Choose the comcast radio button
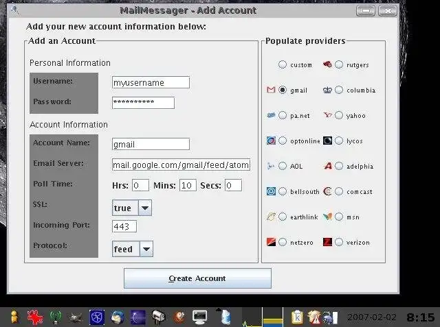Image resolution: width=440 pixels, height=327 pixels. pyautogui.click(x=339, y=191)
